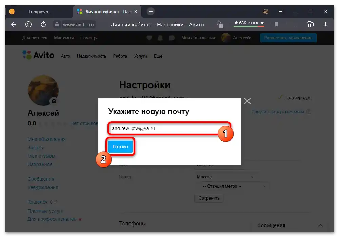Open messages chat bubble icon in header
This screenshot has height=237, width=339.
172,38
